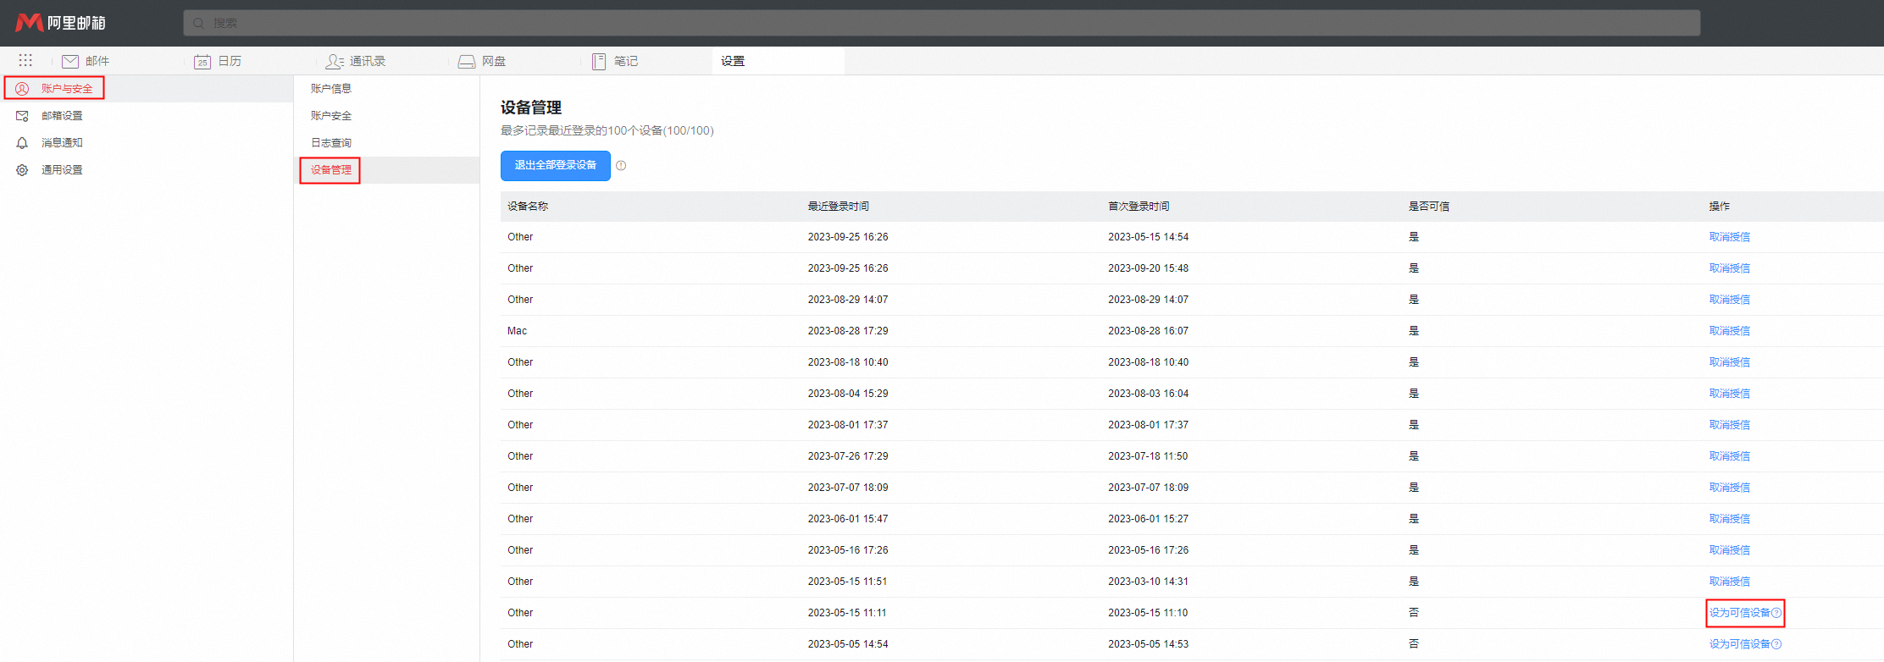This screenshot has width=1884, height=662.
Task: Click the magnifier icon in search bar
Action: (x=198, y=24)
